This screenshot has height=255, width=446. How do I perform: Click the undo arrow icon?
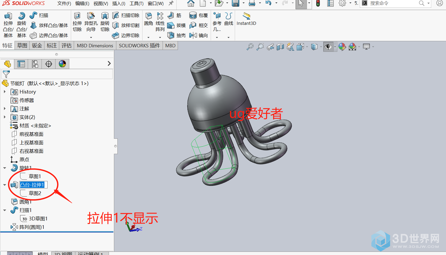pos(268,3)
